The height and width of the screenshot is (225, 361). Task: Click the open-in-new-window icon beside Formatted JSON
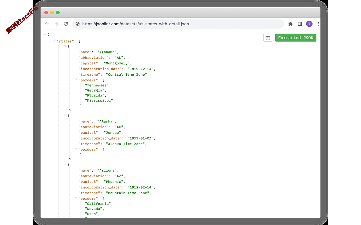(x=268, y=38)
